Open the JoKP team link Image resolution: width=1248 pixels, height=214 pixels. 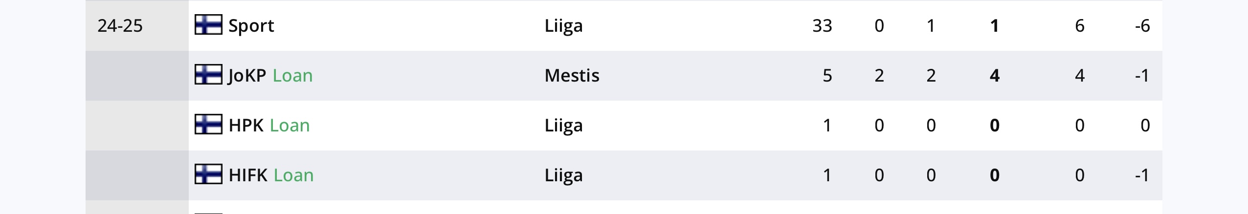pos(247,76)
